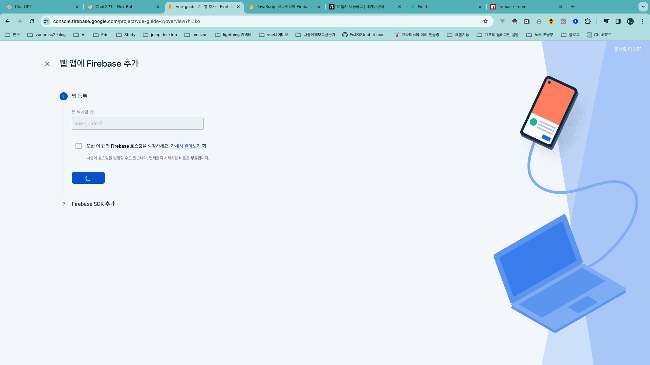Go back with browser back arrow
The width and height of the screenshot is (650, 365).
pyautogui.click(x=7, y=21)
